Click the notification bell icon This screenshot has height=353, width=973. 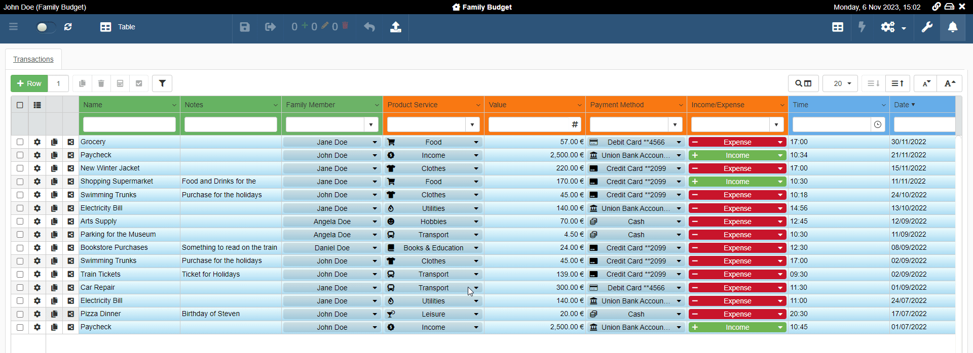(953, 27)
